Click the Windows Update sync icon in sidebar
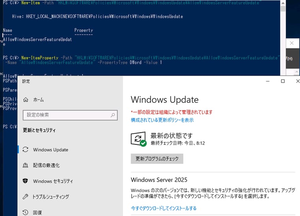Screen dimensions: 300x216 pos(25,150)
